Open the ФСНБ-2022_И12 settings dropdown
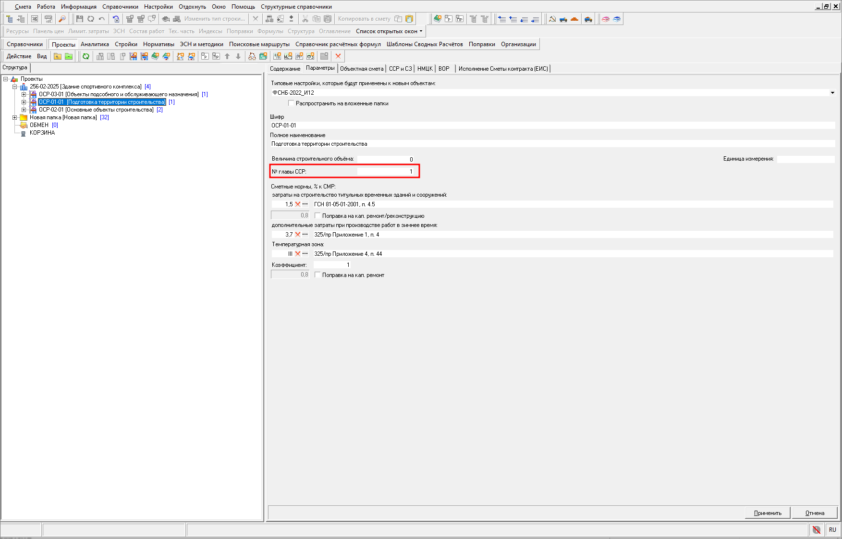The image size is (842, 539). pos(832,93)
